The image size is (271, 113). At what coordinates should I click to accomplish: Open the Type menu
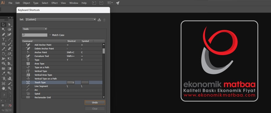pyautogui.click(x=36, y=3)
